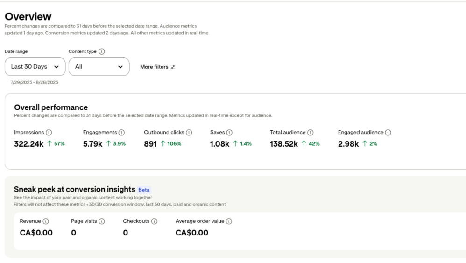Click the info icon next to Content type
Viewport: 466px width, 263px height.
coord(102,51)
